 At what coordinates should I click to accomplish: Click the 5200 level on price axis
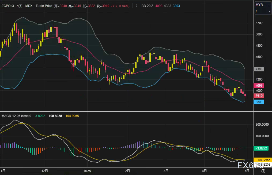coord(259,23)
